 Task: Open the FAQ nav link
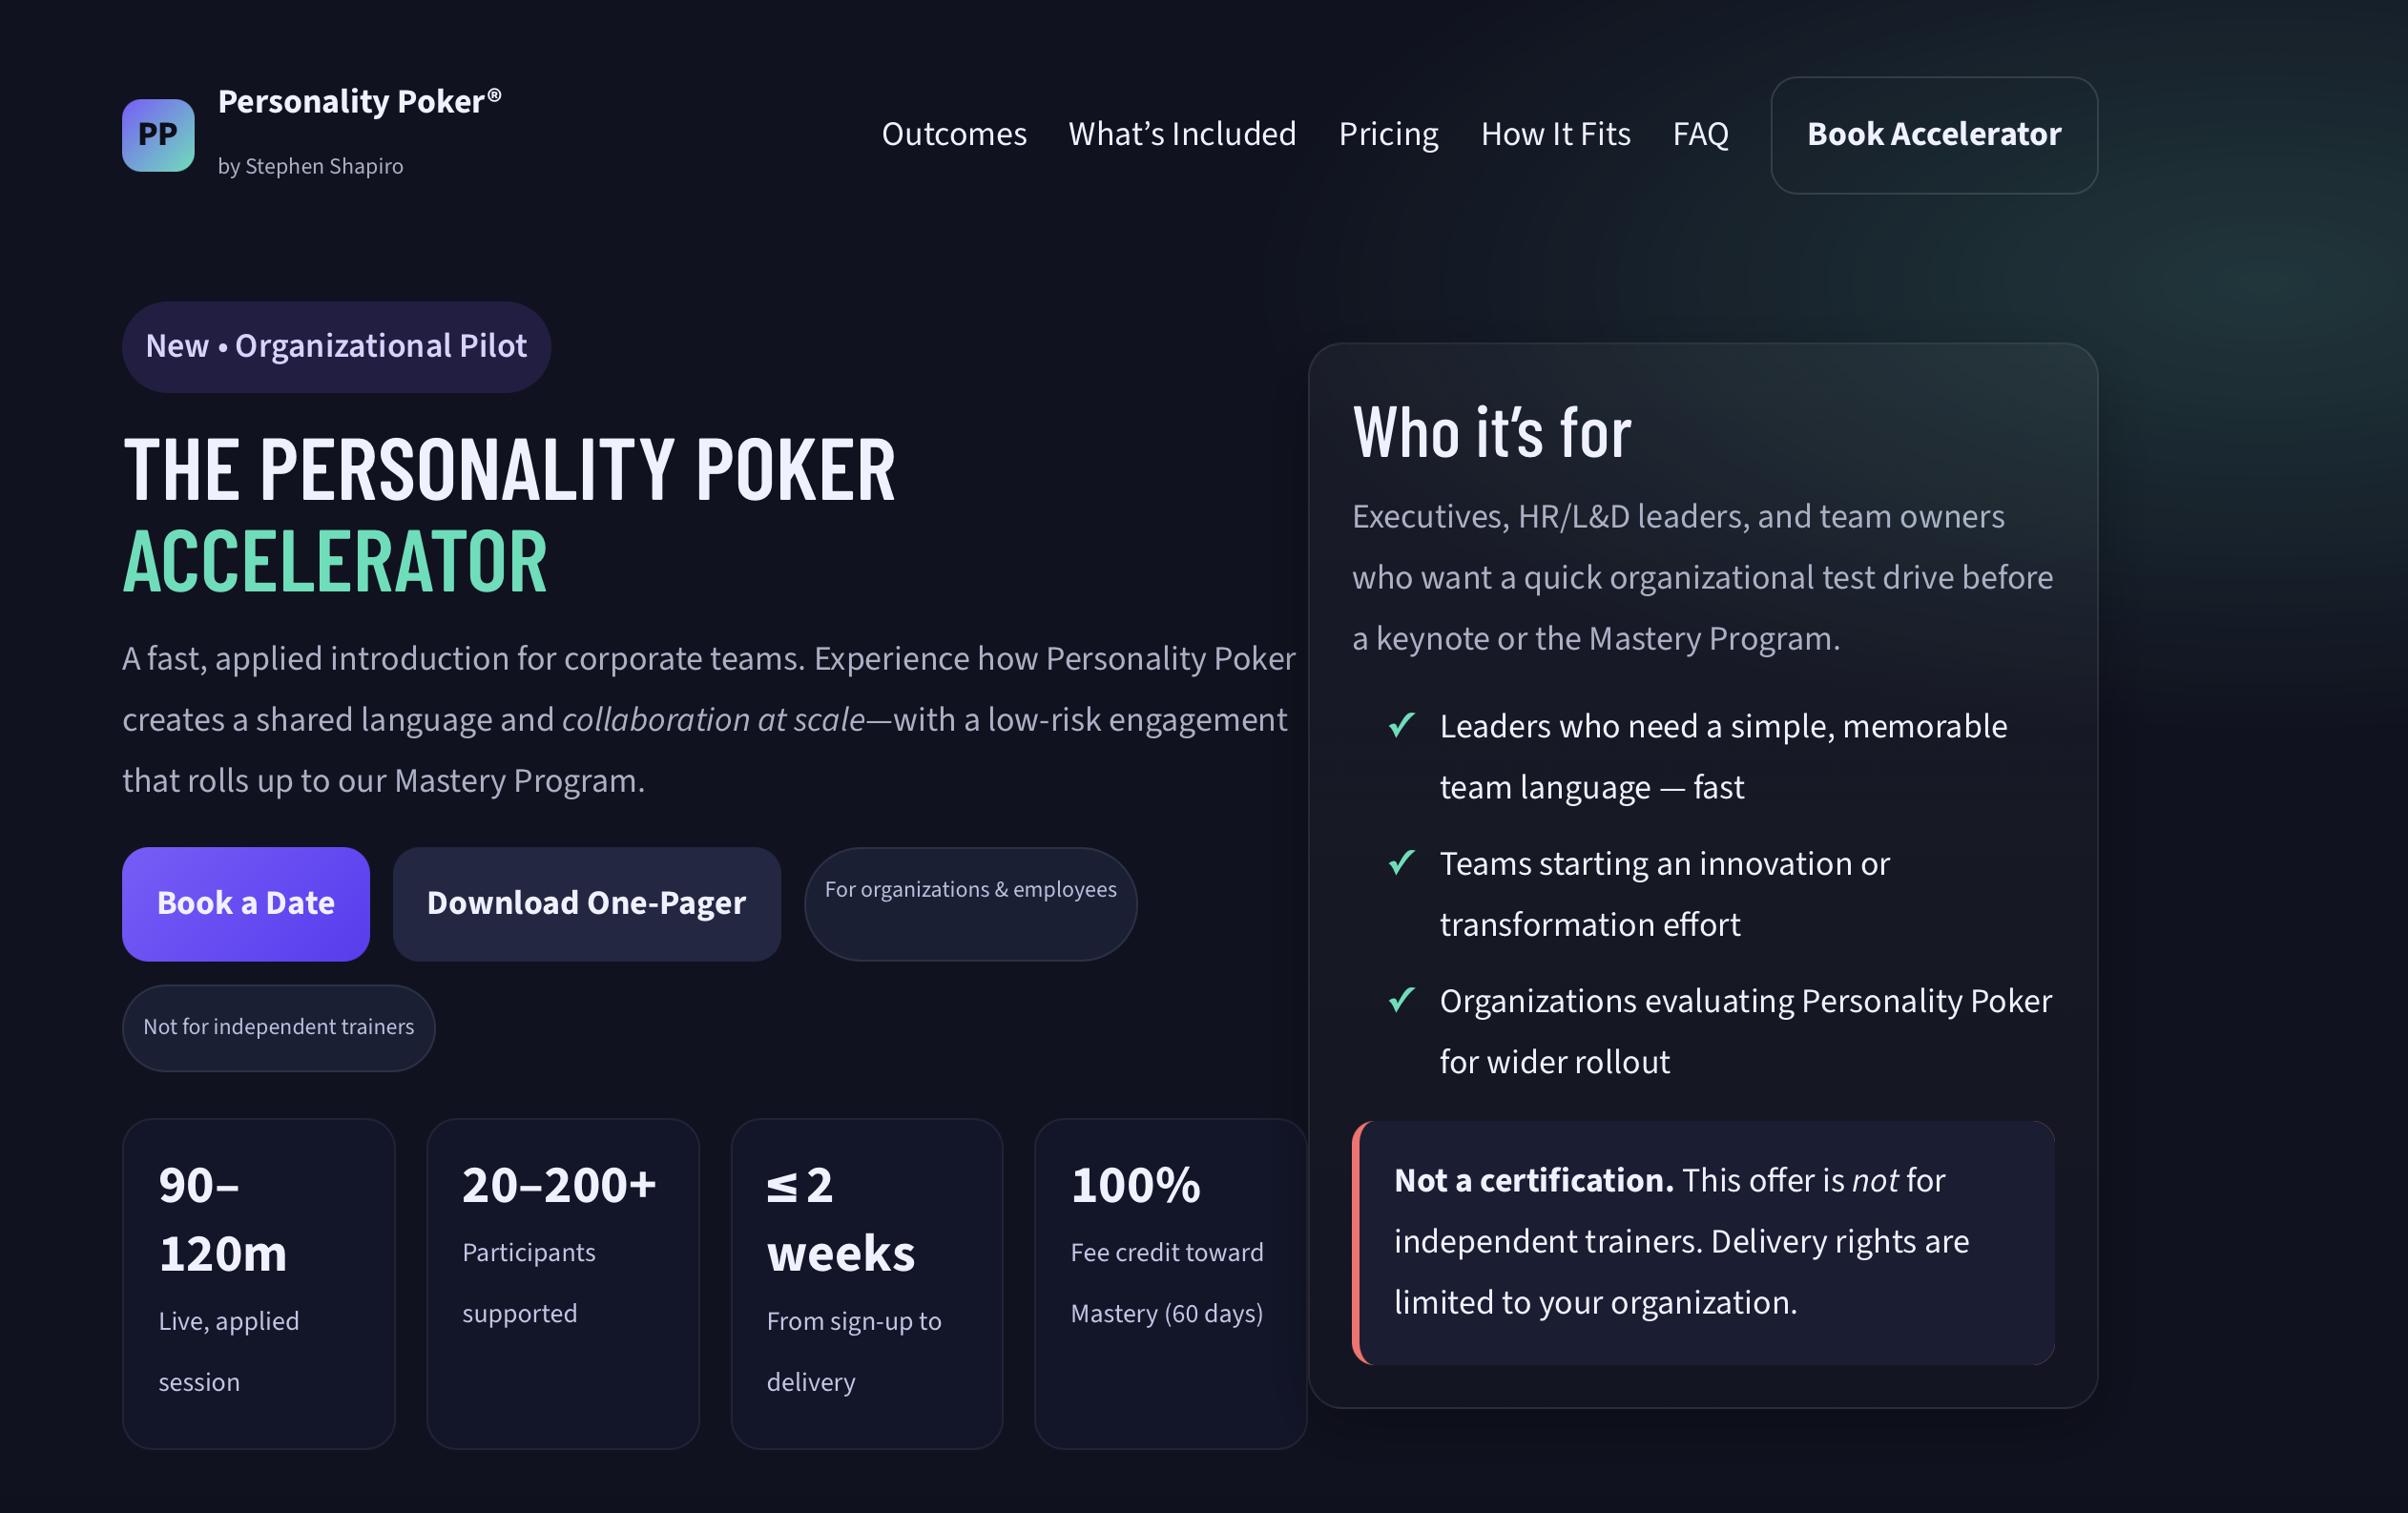tap(1700, 134)
